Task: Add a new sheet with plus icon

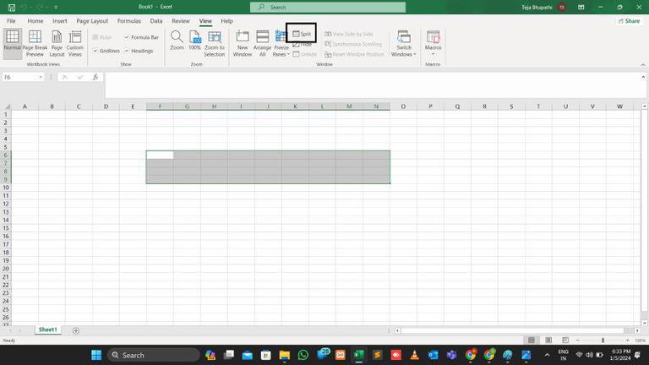Action: tap(76, 330)
